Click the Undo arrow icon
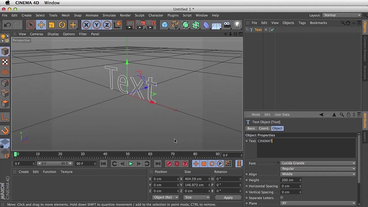 pos(7,25)
